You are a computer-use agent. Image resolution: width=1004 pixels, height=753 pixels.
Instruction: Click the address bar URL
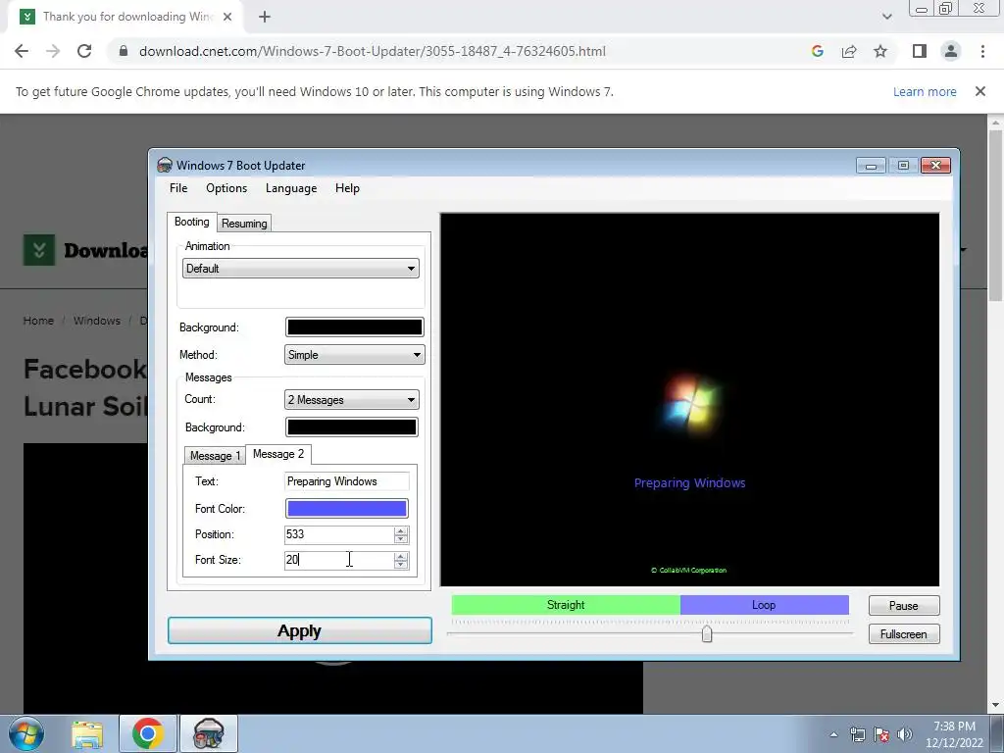[372, 51]
